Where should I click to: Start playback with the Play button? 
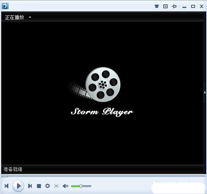point(18,186)
